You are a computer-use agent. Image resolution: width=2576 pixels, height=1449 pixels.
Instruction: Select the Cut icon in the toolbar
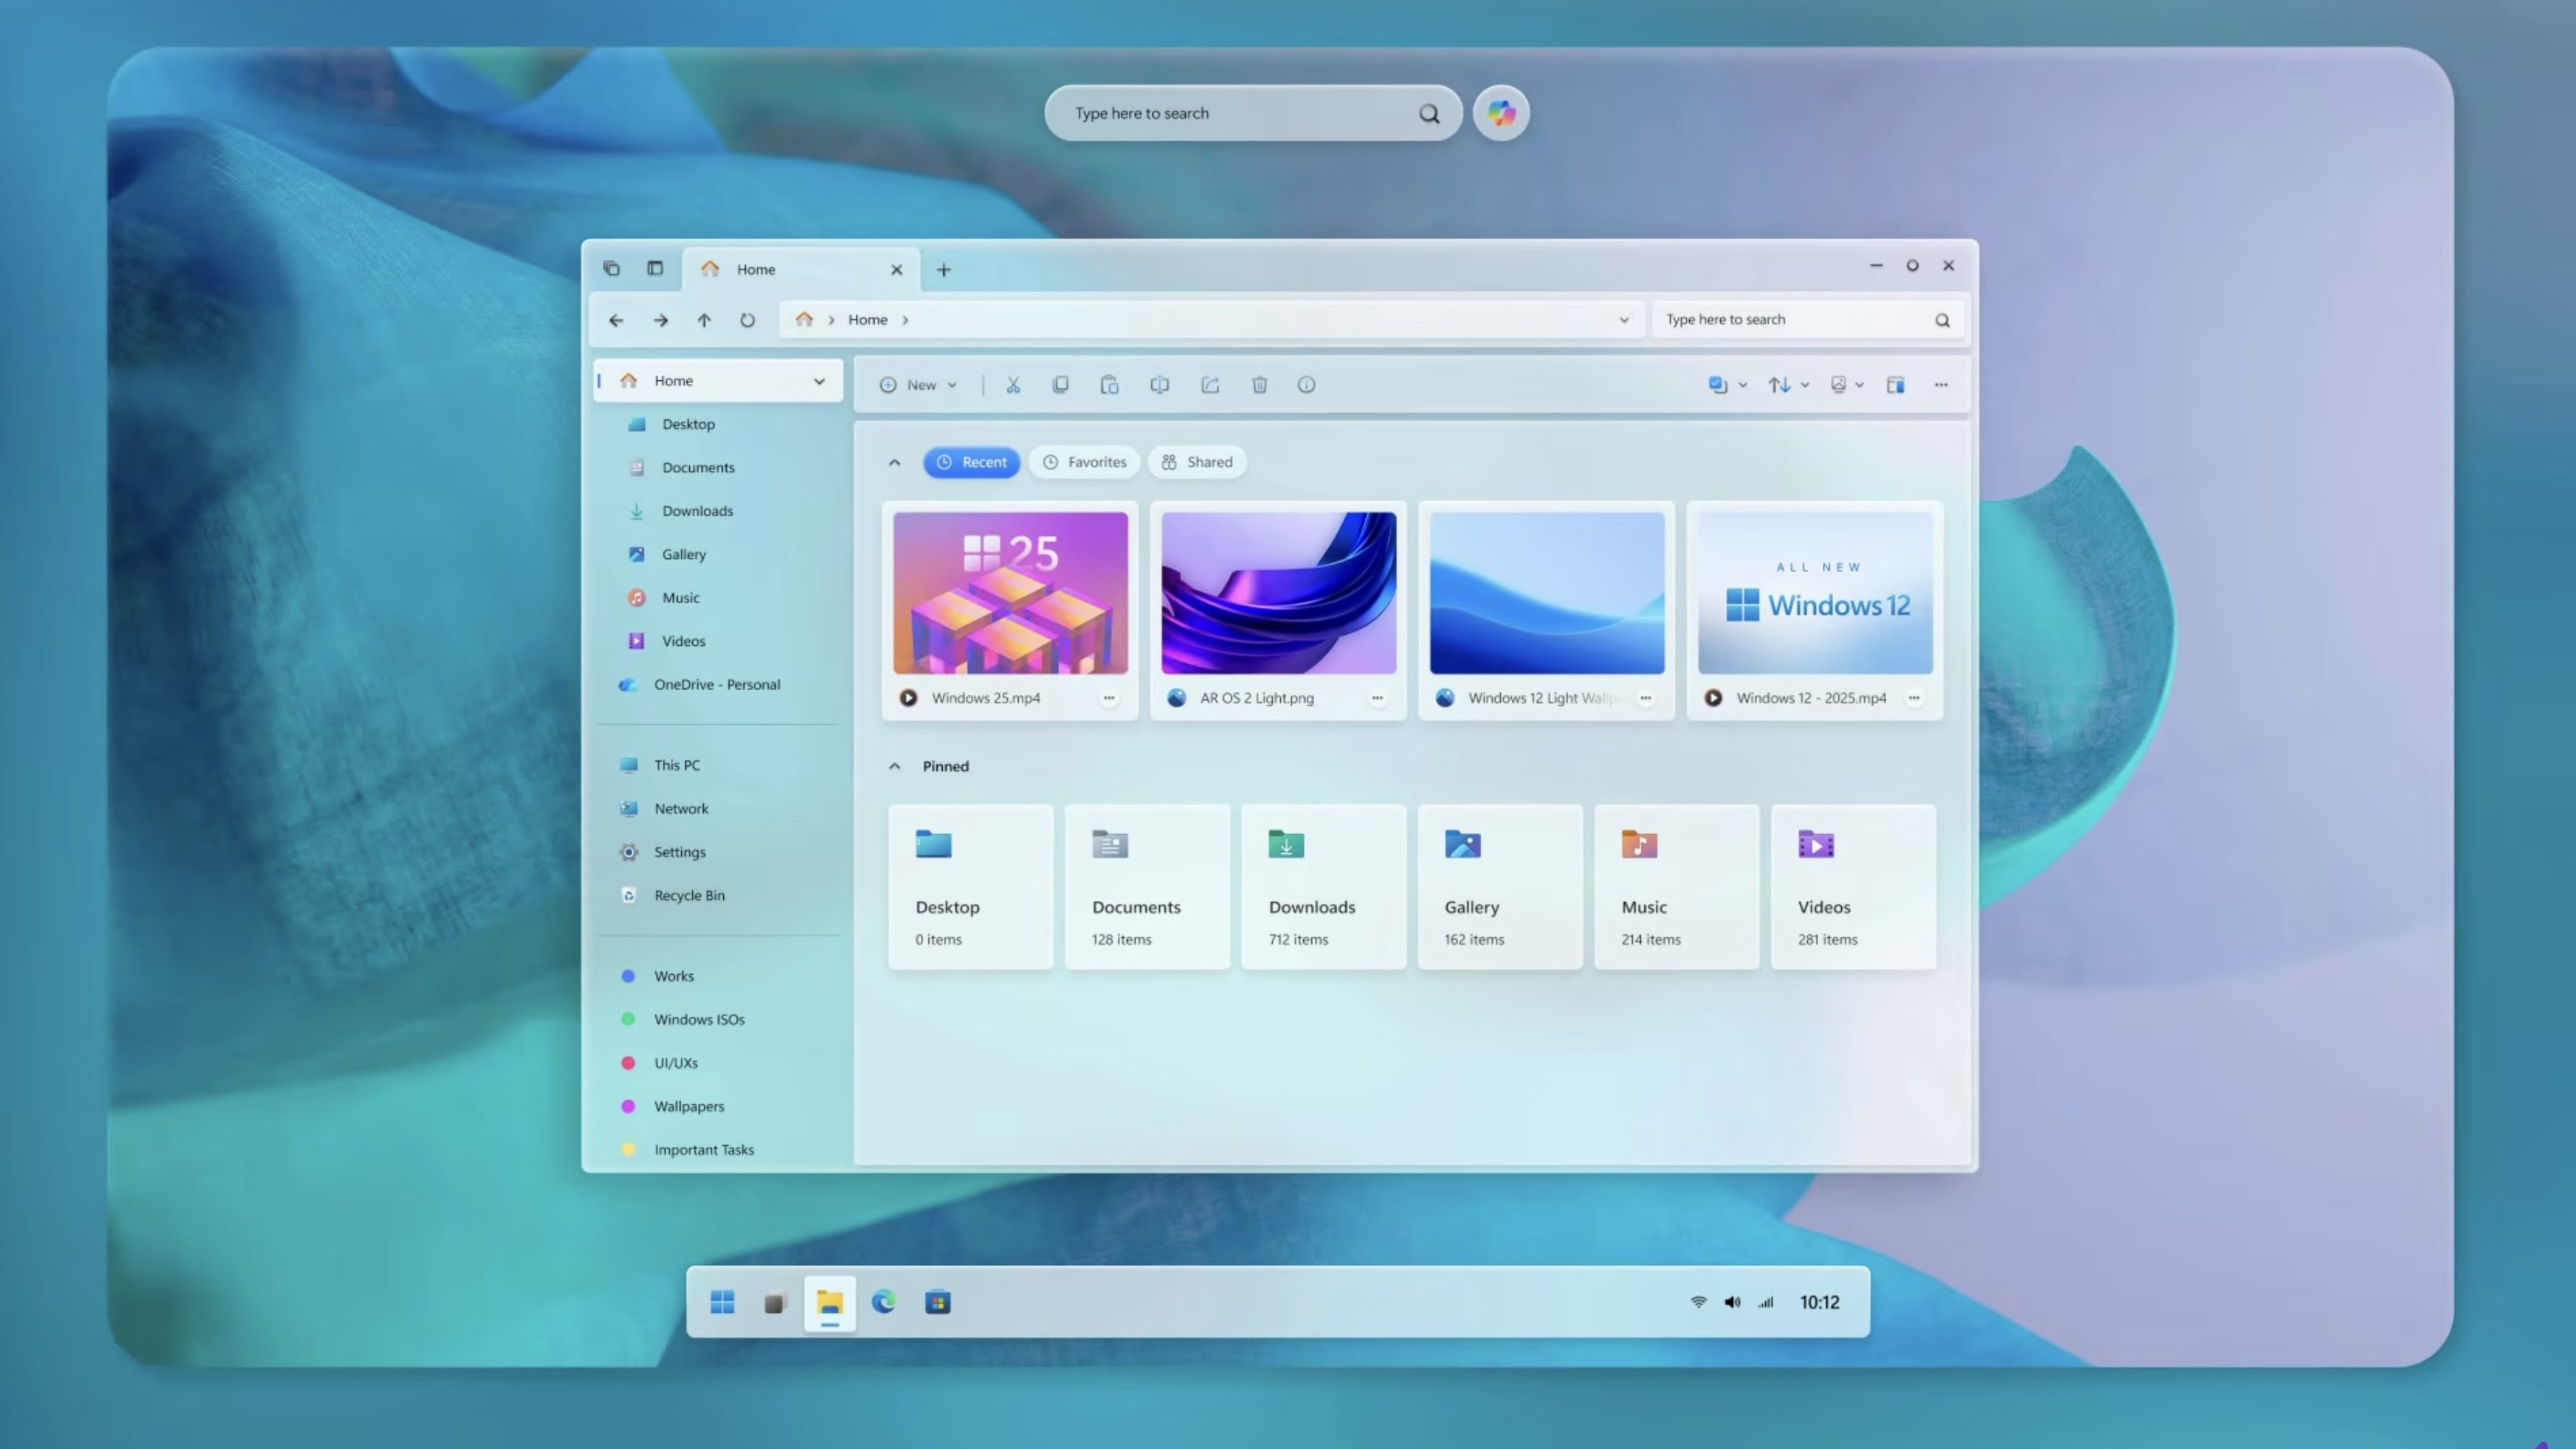pos(1013,385)
